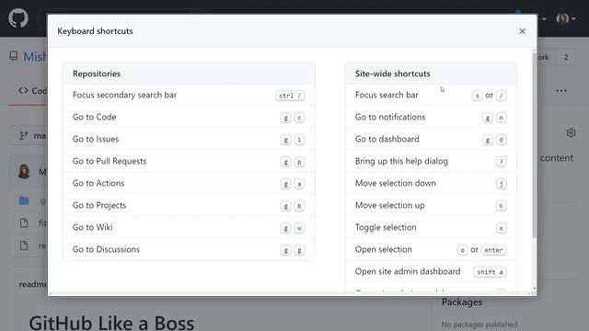This screenshot has width=589, height=331.
Task: Click 'No packages published' text
Action: [479, 325]
